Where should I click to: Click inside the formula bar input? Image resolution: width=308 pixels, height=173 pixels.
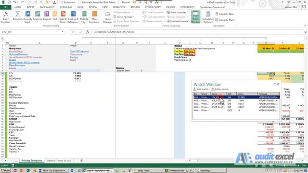tap(197, 32)
